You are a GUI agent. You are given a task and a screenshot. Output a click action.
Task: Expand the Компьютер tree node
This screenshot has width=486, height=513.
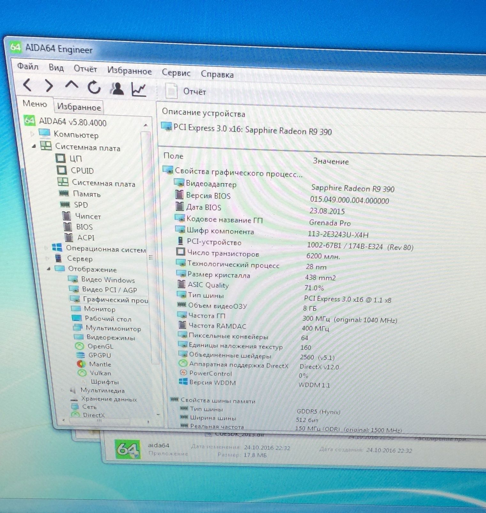[32, 134]
